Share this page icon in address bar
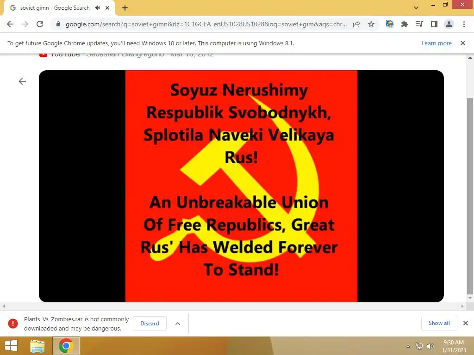The image size is (474, 355). (356, 24)
